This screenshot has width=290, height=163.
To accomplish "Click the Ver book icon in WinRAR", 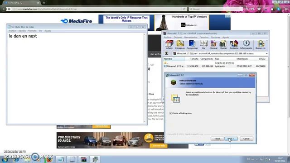I will [x=203, y=45].
